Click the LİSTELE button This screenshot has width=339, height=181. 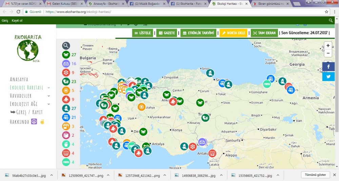point(142,33)
